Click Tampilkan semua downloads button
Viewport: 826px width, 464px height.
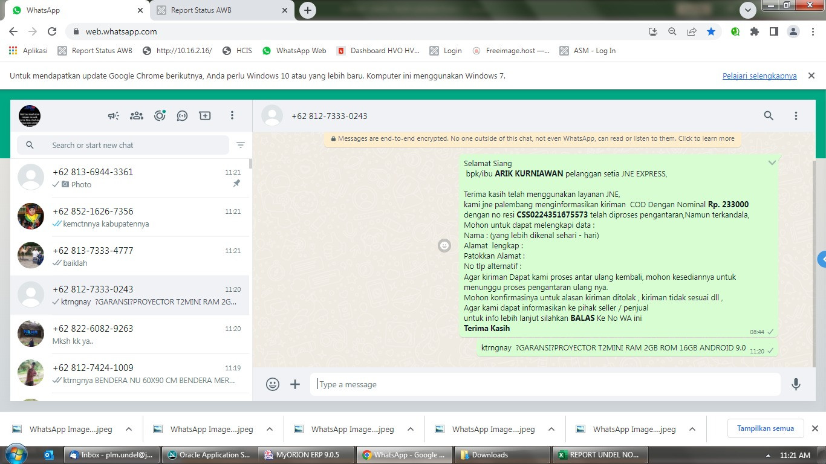[766, 428]
